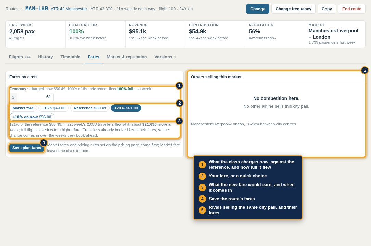Screen dimensions: 371x246
Task: Click '100% full' in Economy line
Action: (x=125, y=89)
